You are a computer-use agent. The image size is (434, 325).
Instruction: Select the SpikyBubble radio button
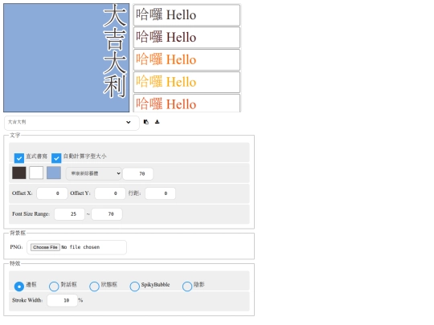click(134, 286)
